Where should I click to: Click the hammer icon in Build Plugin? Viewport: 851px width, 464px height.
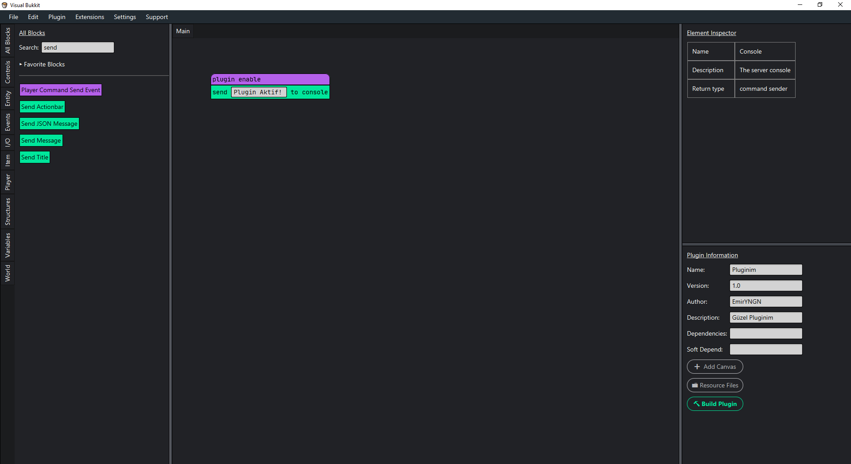[697, 403]
